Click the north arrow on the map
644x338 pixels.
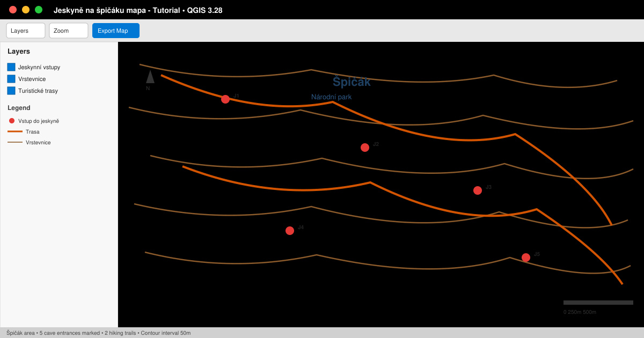tap(150, 77)
